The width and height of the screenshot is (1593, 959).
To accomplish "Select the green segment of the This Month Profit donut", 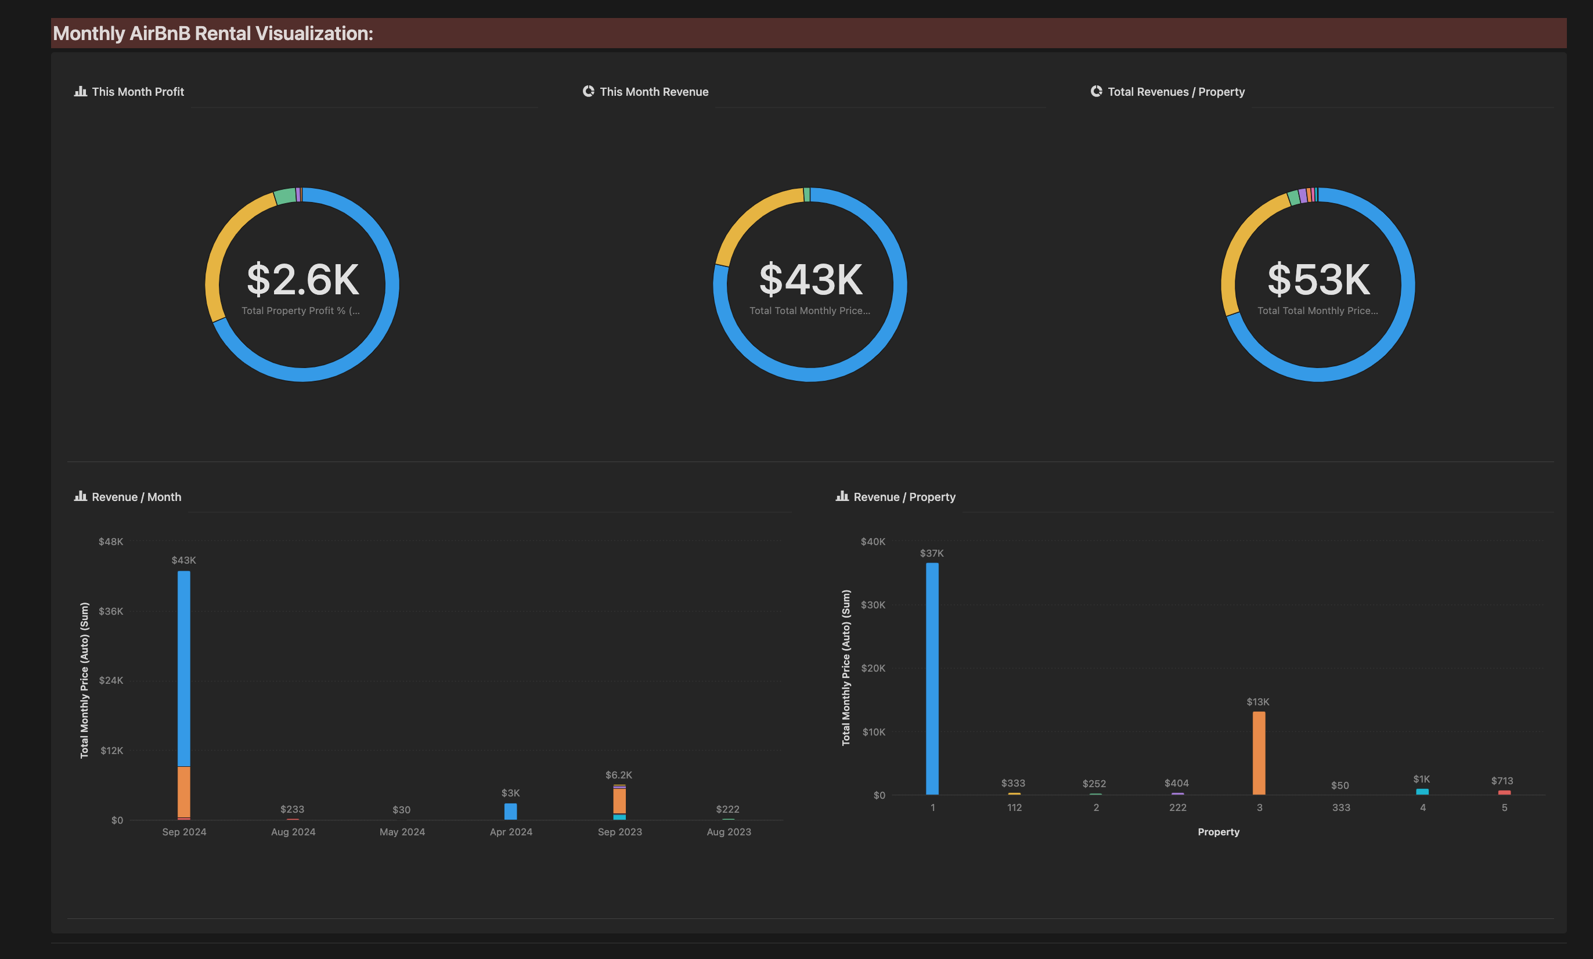I will point(285,196).
